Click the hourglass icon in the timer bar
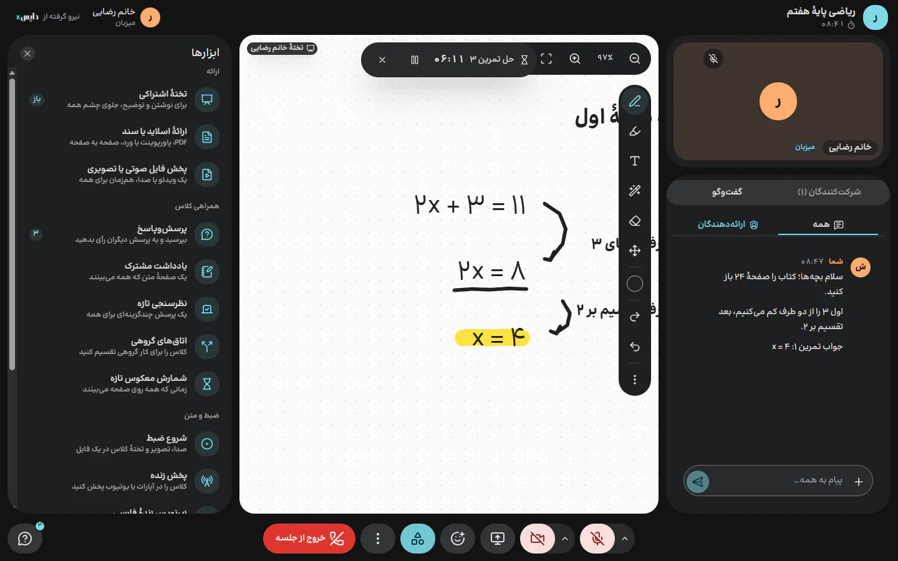Image resolution: width=898 pixels, height=561 pixels. (x=524, y=59)
